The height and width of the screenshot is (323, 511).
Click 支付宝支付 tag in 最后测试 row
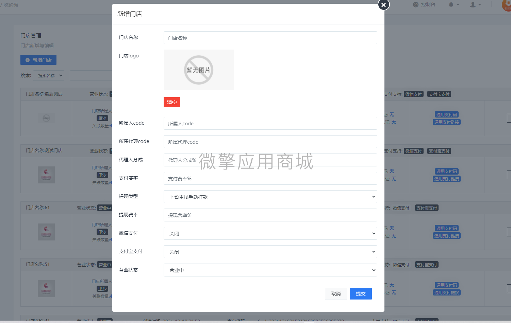coord(439,94)
